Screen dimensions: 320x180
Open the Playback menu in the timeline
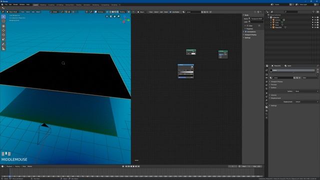(9, 166)
